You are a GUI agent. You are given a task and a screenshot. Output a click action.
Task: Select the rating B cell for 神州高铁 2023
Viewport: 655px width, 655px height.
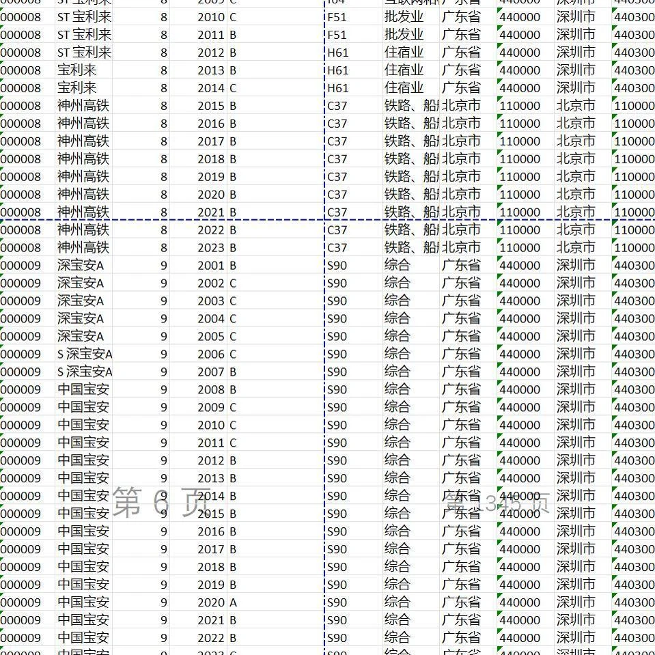tap(276, 248)
